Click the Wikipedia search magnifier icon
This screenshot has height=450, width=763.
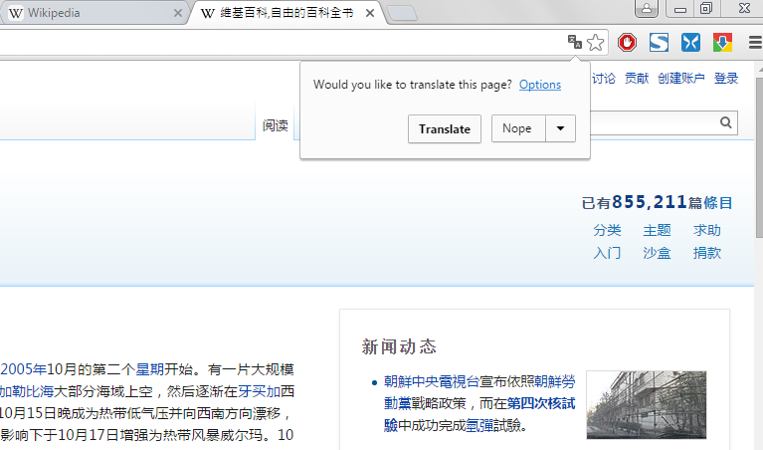coord(725,122)
